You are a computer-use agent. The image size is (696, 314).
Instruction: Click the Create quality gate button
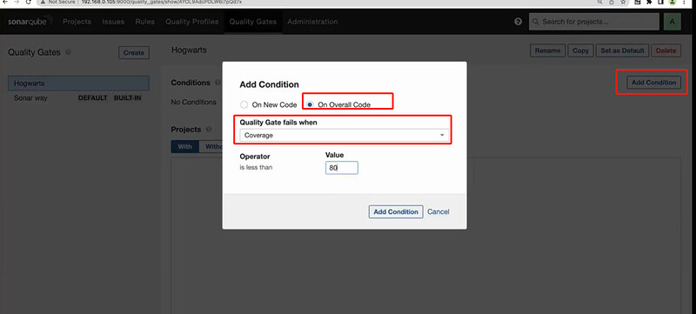(x=134, y=52)
